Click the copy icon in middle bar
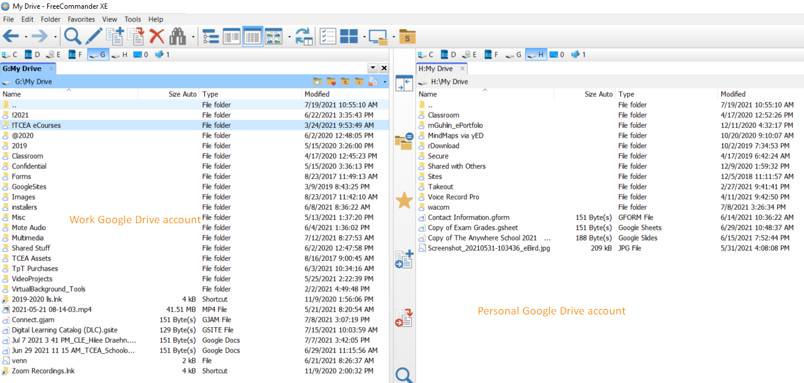Viewport: 804px width, 383px height. (x=404, y=259)
